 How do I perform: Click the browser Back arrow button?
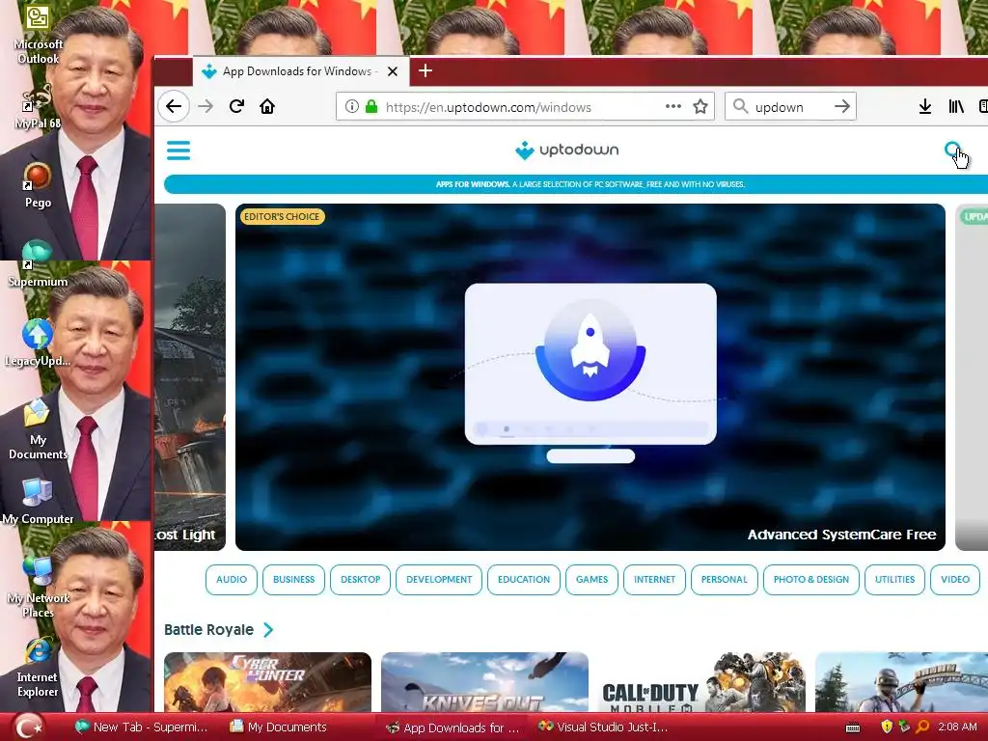(174, 106)
